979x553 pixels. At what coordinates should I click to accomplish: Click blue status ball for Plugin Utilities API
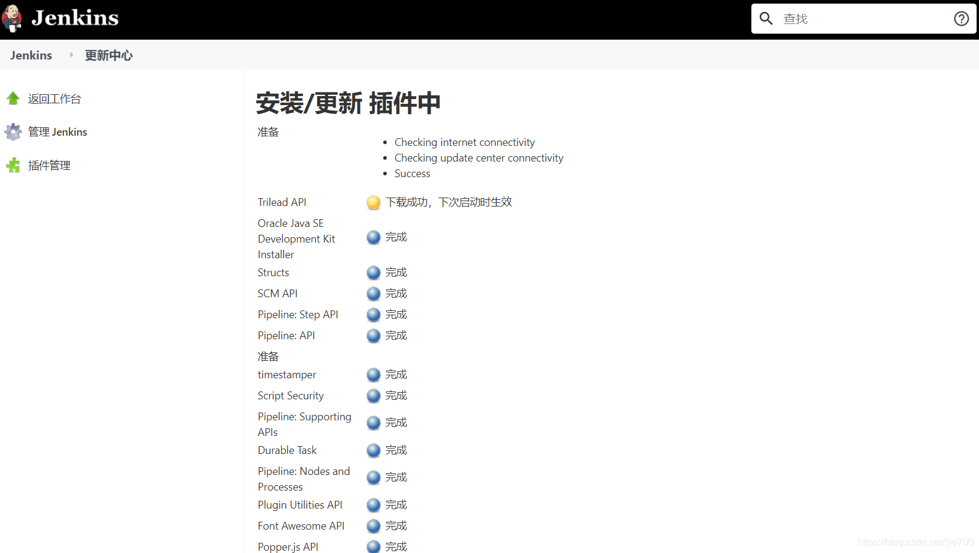click(x=374, y=506)
